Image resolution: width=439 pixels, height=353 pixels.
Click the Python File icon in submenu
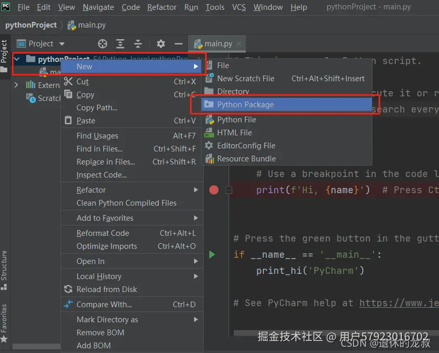[209, 120]
